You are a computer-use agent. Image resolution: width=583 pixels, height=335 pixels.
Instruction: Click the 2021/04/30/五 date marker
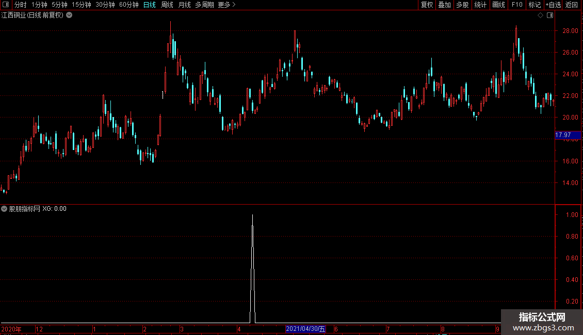[305, 329]
